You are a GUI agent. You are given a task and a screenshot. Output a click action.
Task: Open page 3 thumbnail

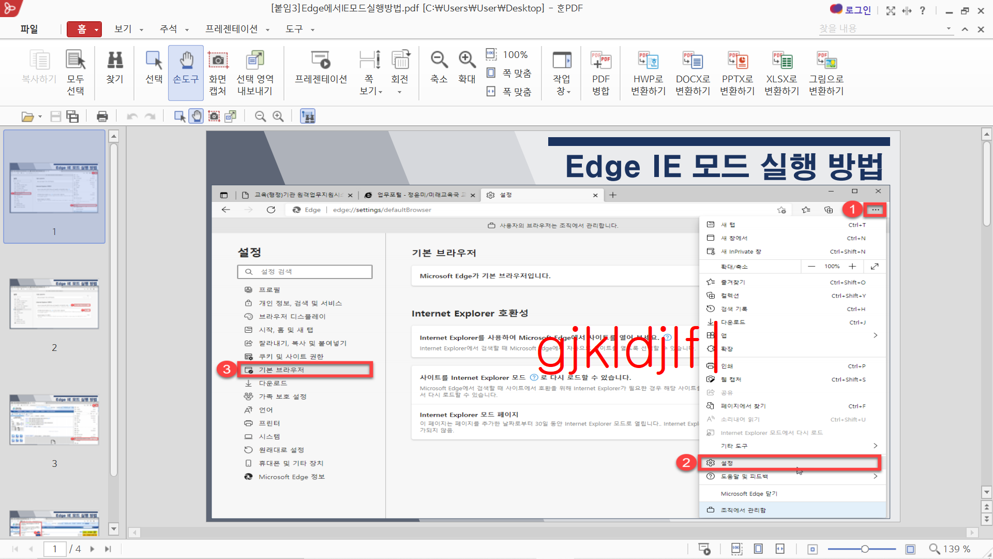pyautogui.click(x=54, y=420)
